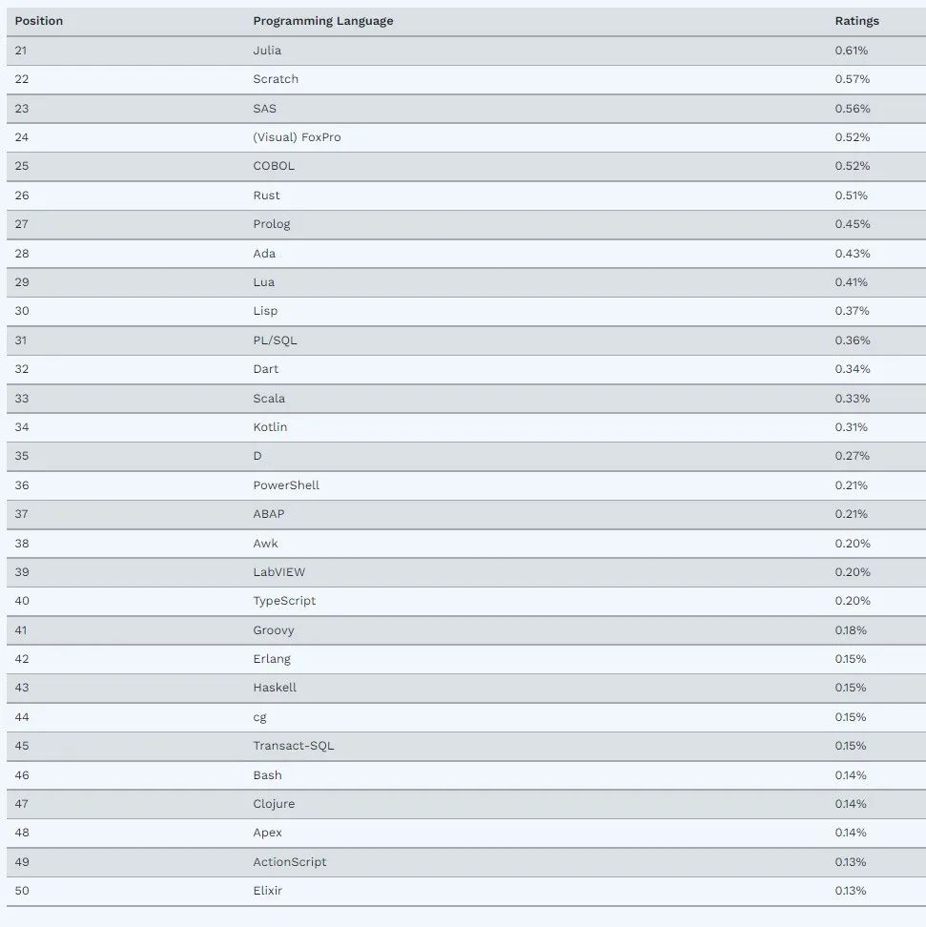
Task: Click the Ratings column header
Action: [856, 21]
